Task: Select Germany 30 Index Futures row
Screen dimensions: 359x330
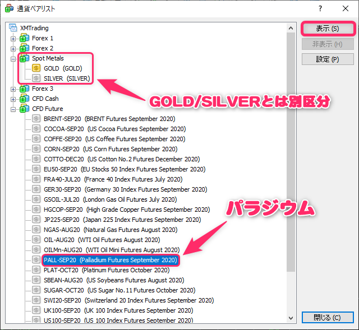Action: [126, 189]
